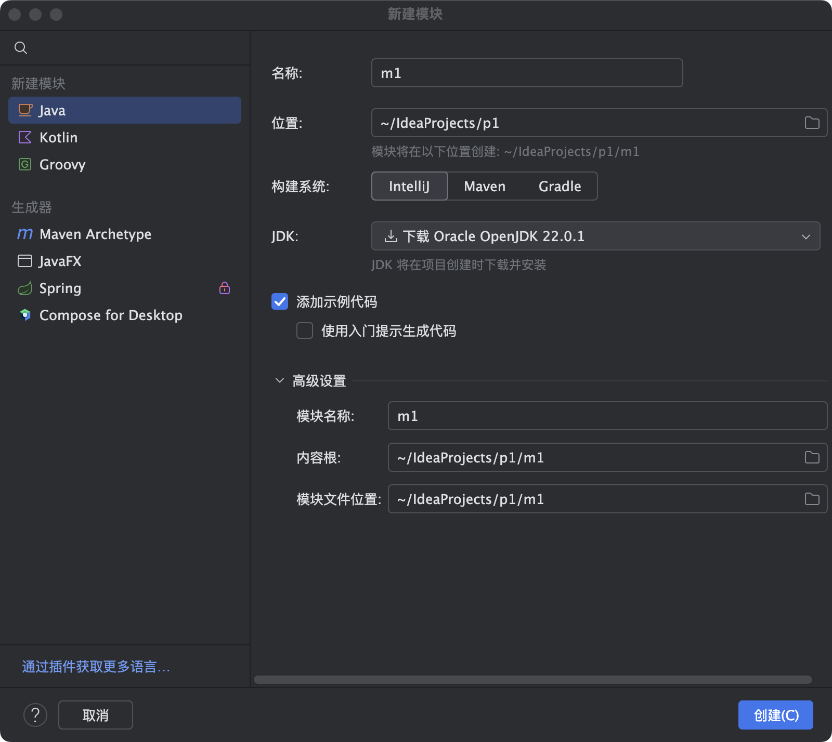
Task: Select Compose for Desktop generator
Action: click(125, 315)
